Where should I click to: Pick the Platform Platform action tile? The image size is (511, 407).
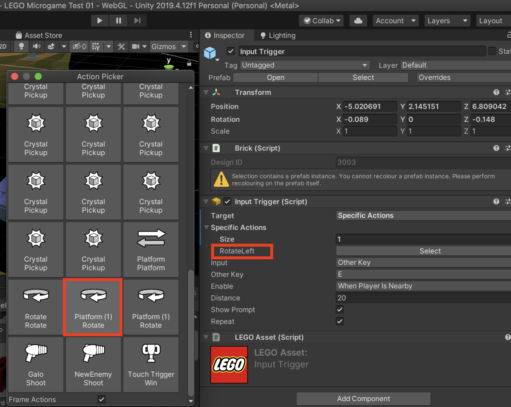point(151,249)
